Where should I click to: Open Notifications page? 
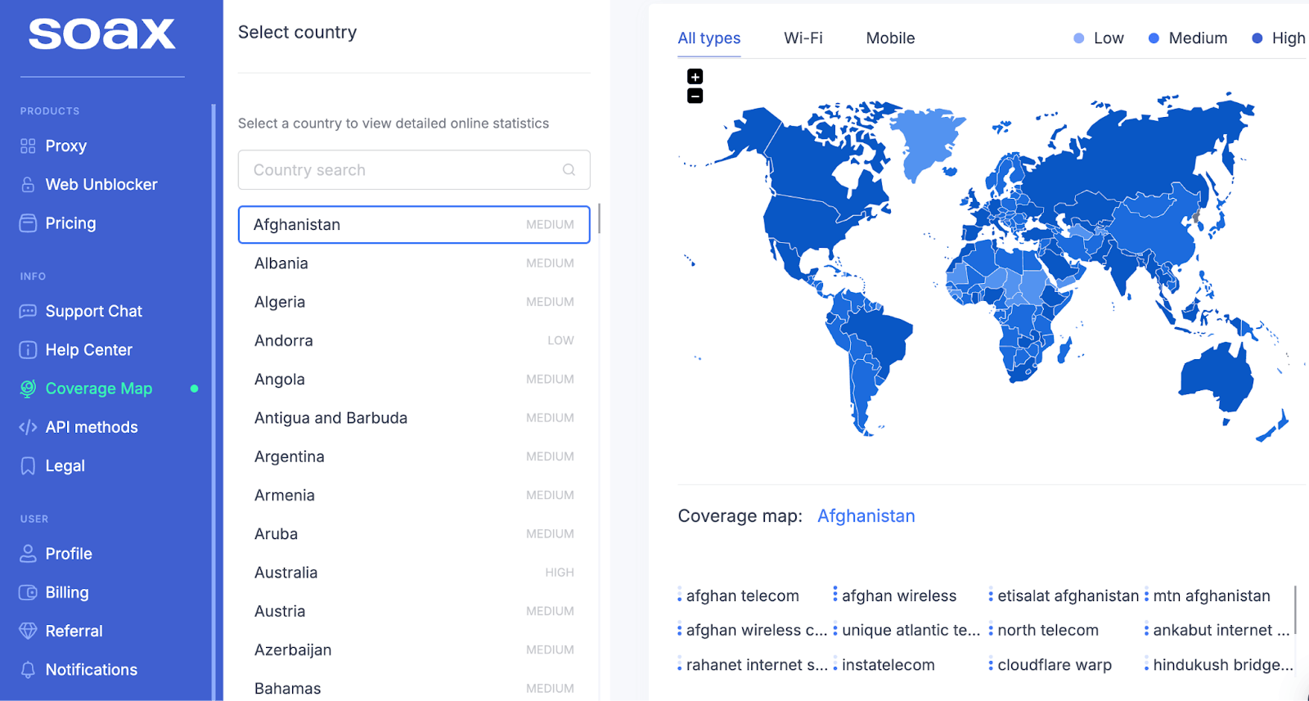point(92,670)
